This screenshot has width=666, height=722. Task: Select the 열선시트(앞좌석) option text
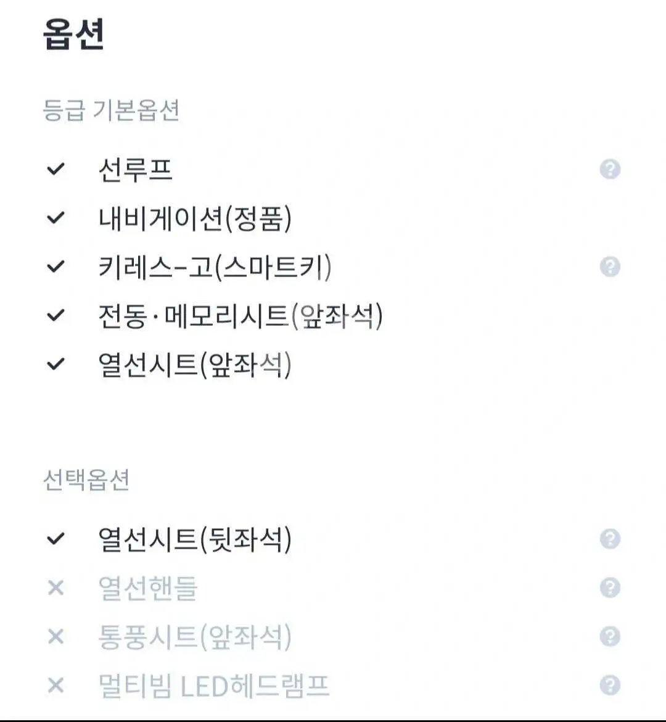tap(195, 365)
